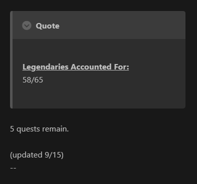Click the "(updated 9/15)" line
The height and width of the screenshot is (184, 197).
point(37,155)
